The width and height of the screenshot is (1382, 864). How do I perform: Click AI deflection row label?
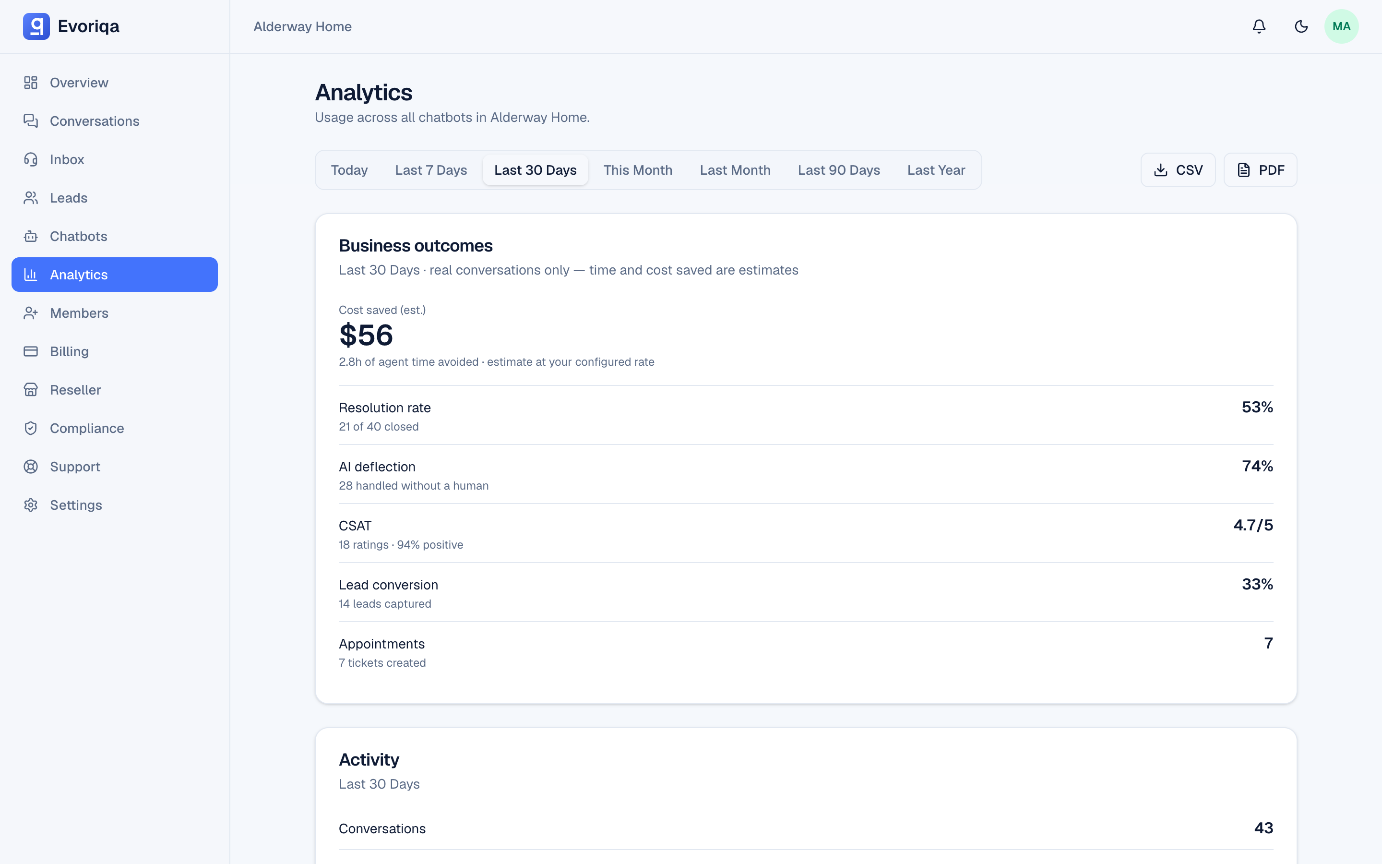click(x=377, y=466)
